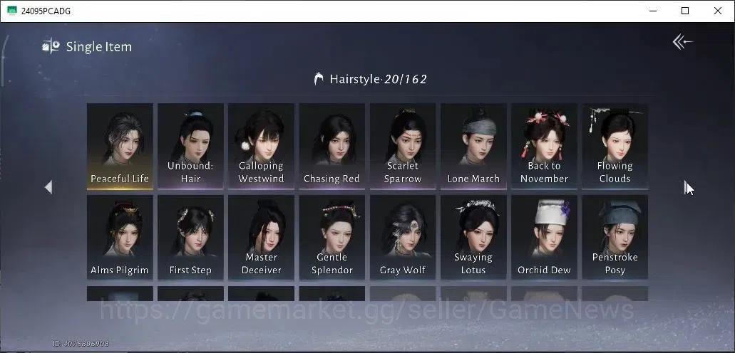
Task: Pick the Master Deceiver hairstyle
Action: click(261, 238)
